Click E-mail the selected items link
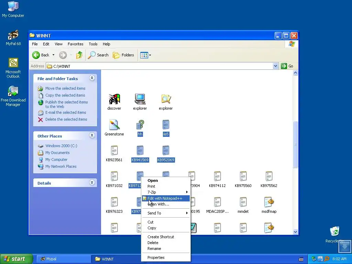Screen dimensions: 352x264 (66, 112)
